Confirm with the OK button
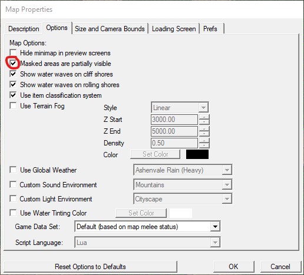Image resolution: width=304 pixels, height=275 pixels. click(233, 267)
